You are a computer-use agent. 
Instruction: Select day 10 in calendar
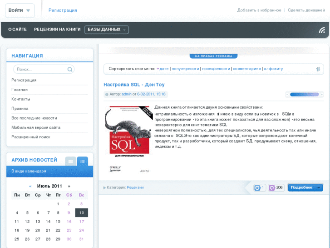(82, 213)
